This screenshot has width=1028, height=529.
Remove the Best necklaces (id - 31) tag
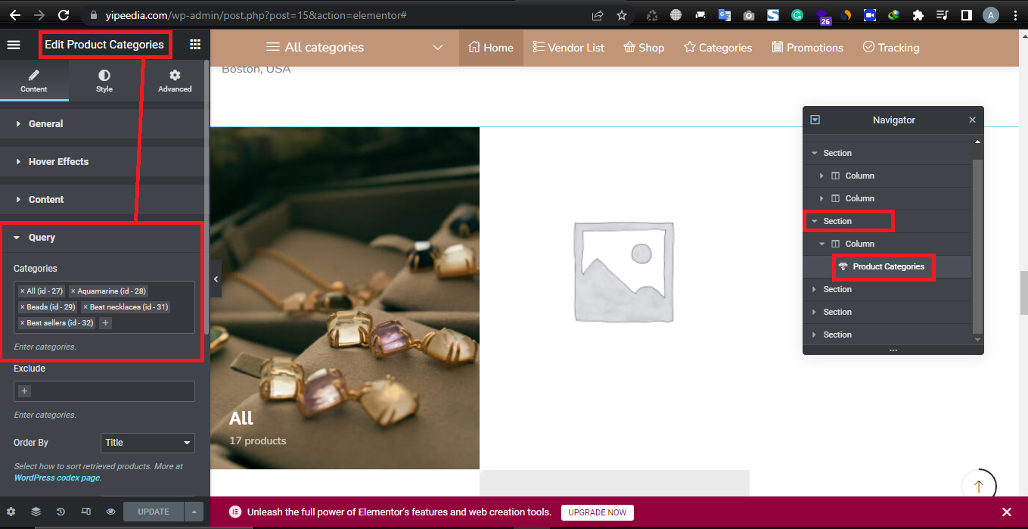85,307
